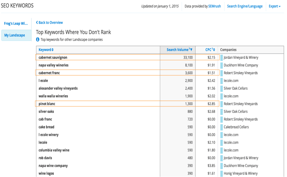The image size is (287, 177).
Task: Select the alexander valley vineyards keyword
Action: tap(58, 88)
